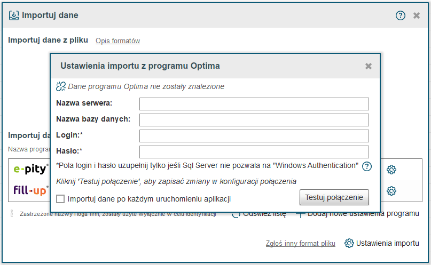The image size is (431, 265).
Task: Focus the Nazwa serwera text field
Action: [254, 103]
